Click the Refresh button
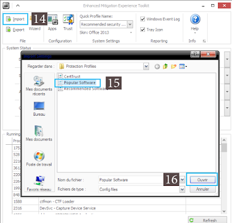The height and width of the screenshot is (223, 232). pyautogui.click(x=208, y=220)
